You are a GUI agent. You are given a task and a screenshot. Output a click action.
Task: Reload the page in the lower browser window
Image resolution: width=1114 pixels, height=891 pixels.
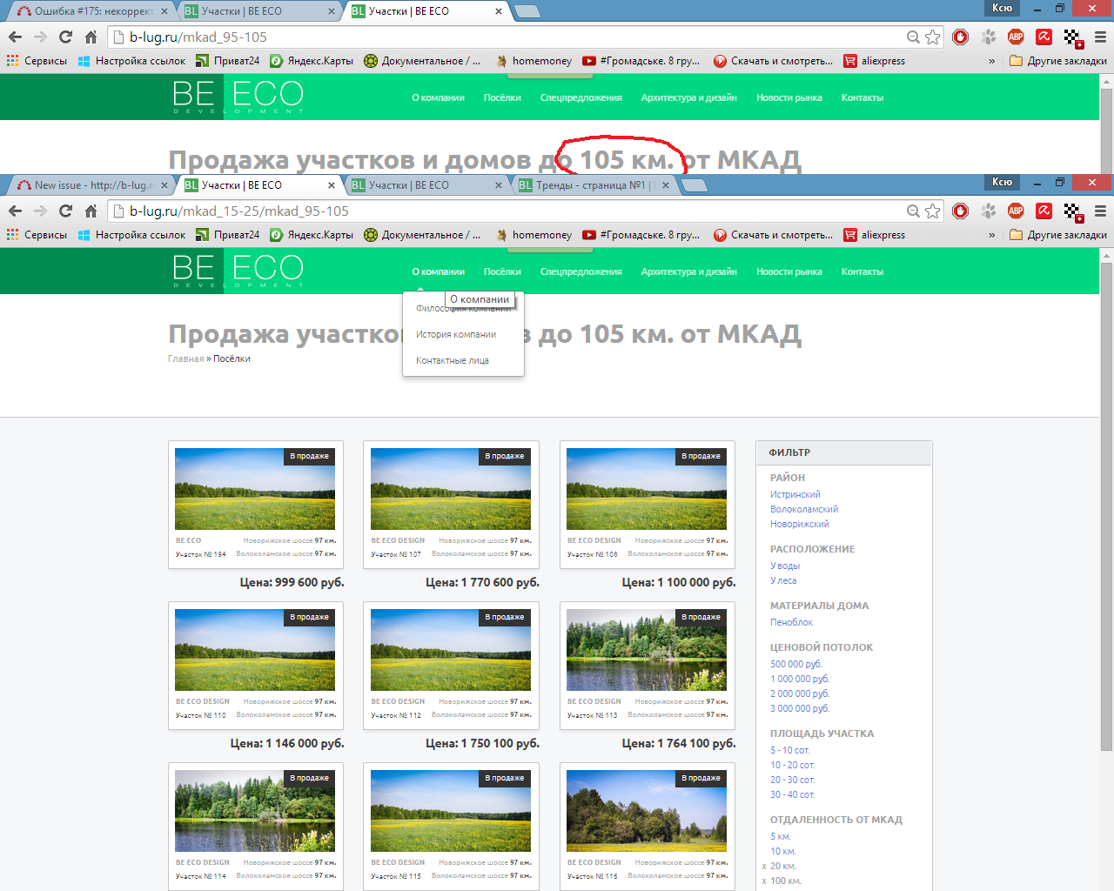65,211
